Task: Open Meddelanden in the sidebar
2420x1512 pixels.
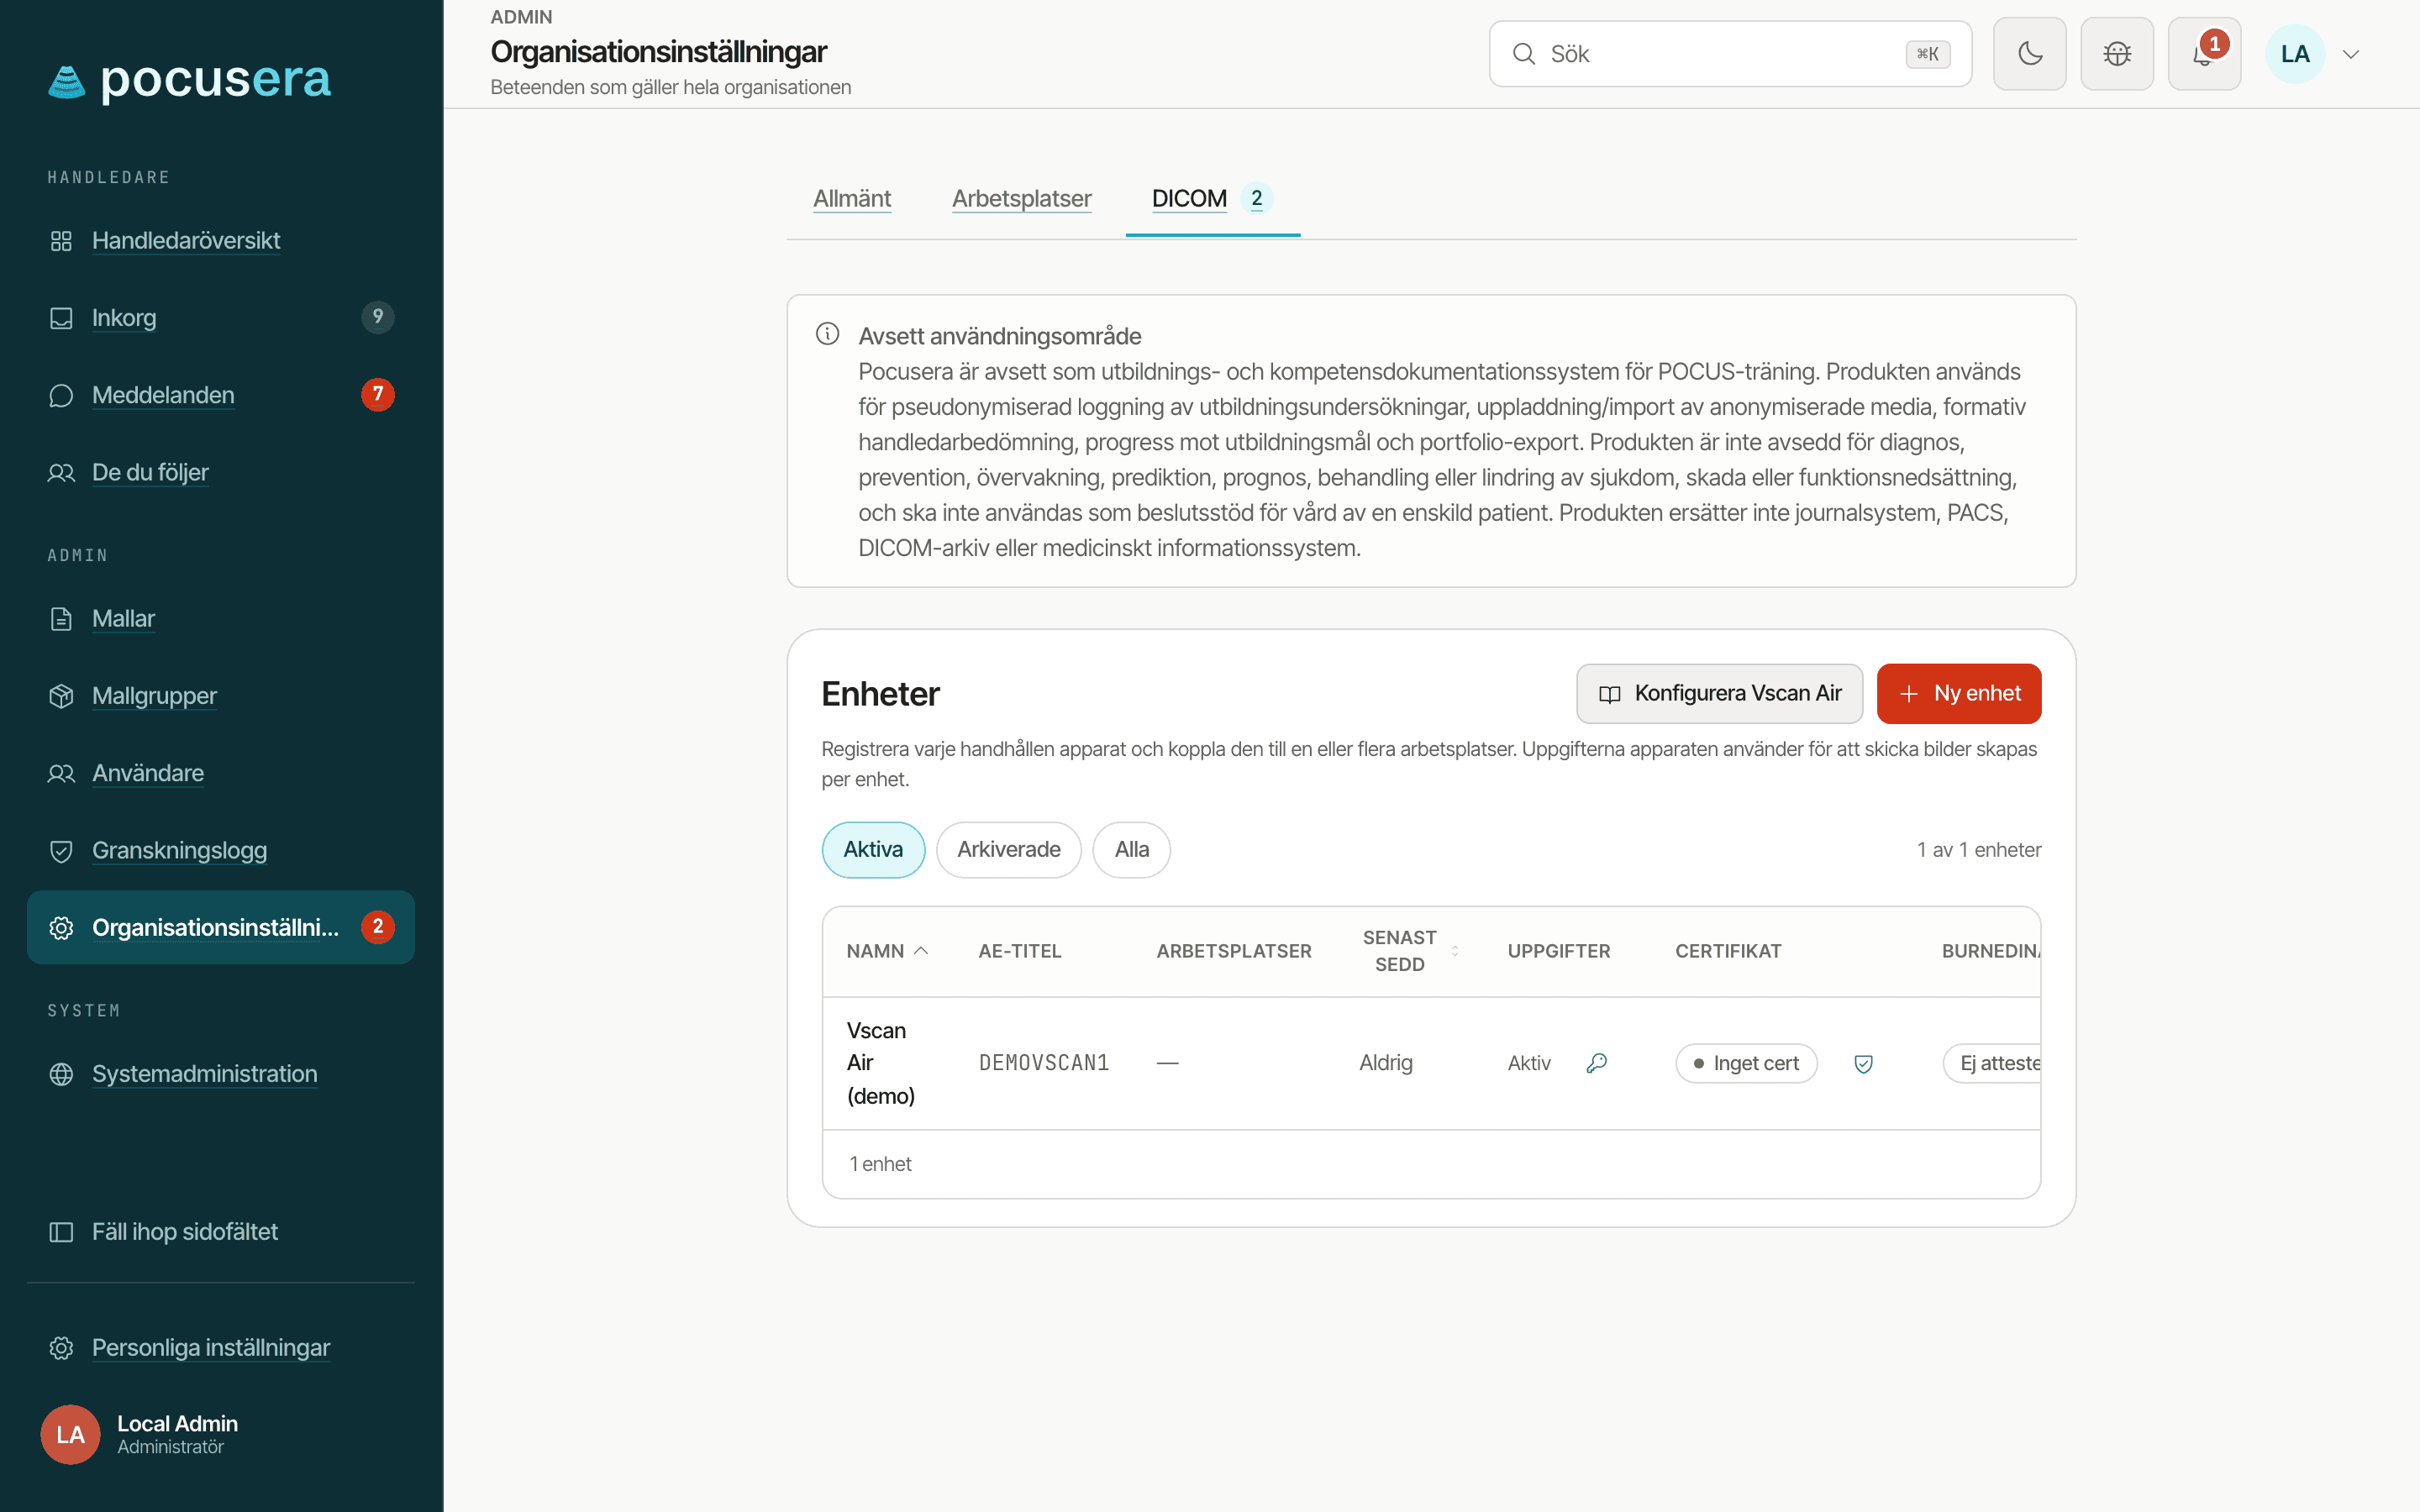Action: [x=221, y=395]
